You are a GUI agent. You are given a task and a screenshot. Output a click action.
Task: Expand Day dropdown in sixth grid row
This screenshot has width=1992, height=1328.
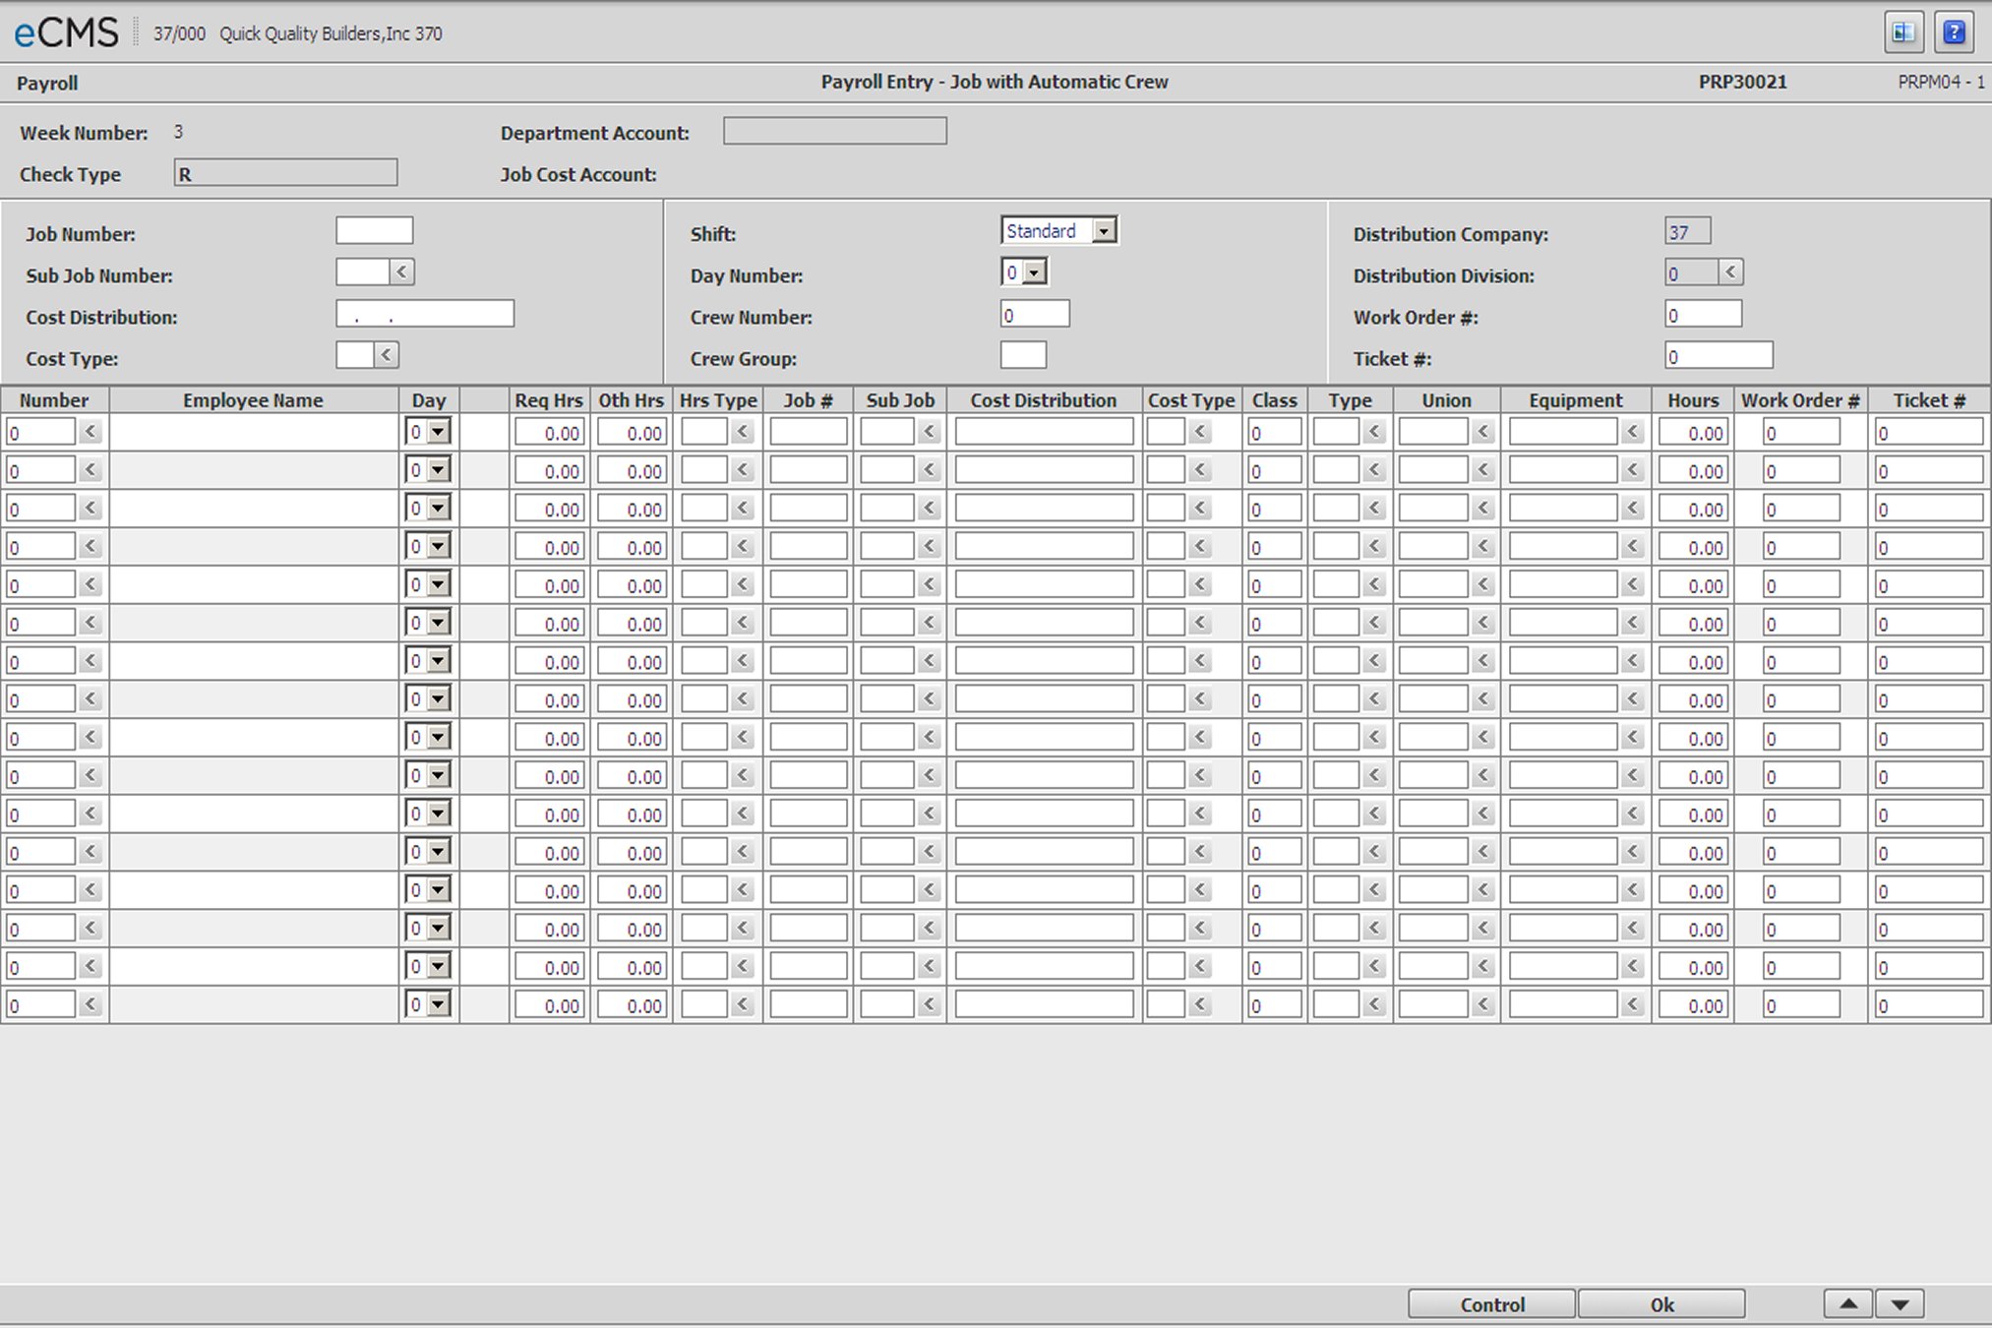[439, 623]
